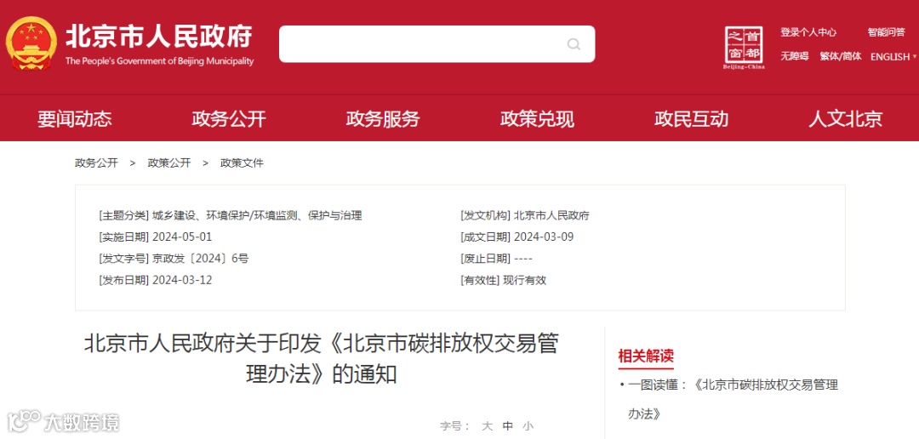Open the 人文北京 menu
Viewport: 919px width, 439px height.
pyautogui.click(x=845, y=119)
